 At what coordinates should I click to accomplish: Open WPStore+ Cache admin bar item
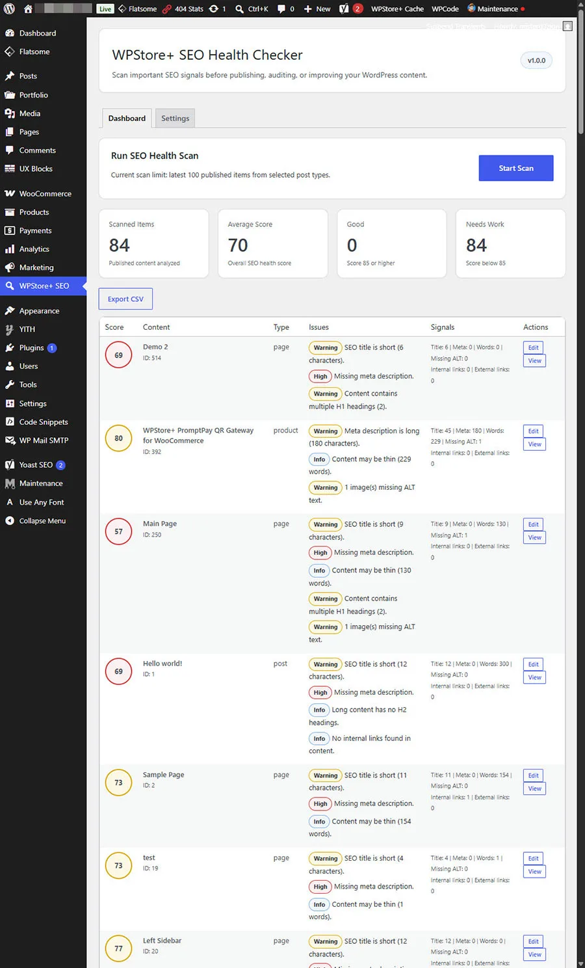point(397,9)
